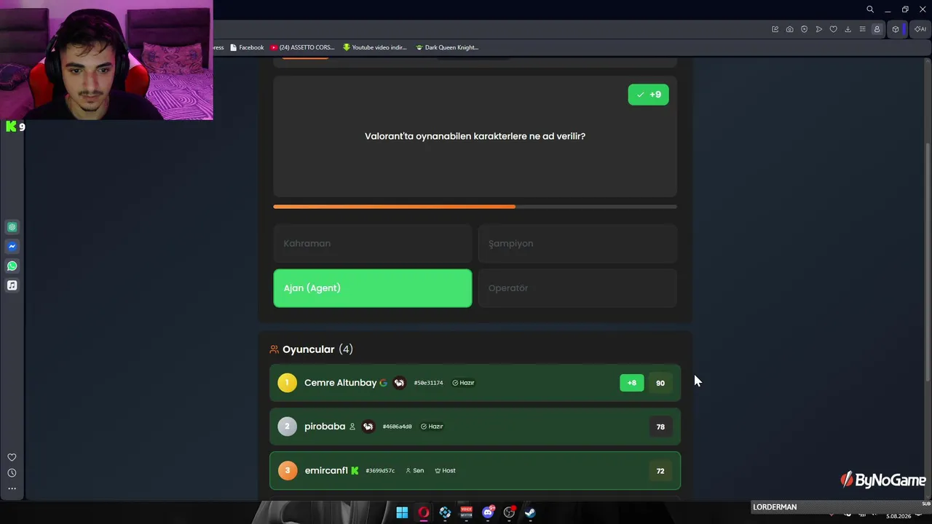
Task: Click the player name pirobaba
Action: pos(325,426)
